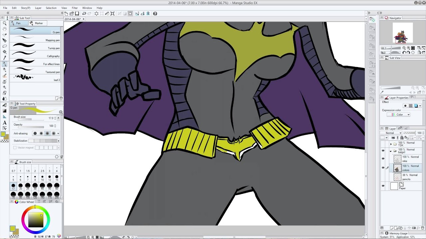The width and height of the screenshot is (426, 239).
Task: Open the Layer menu
Action: [x=38, y=8]
